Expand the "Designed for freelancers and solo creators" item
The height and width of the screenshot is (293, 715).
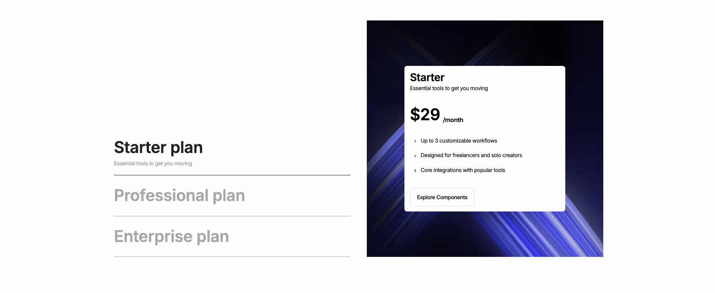point(471,155)
